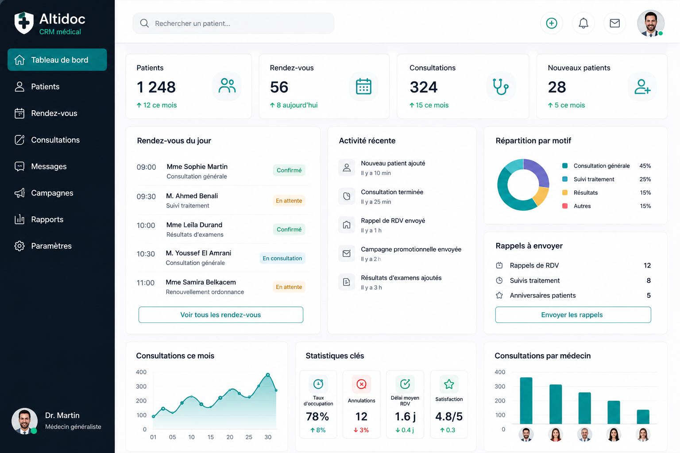Click the add-user icon on Nouveaux patients card
The height and width of the screenshot is (453, 680).
[642, 86]
